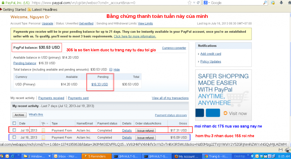Click the Date column header

(22, 124)
